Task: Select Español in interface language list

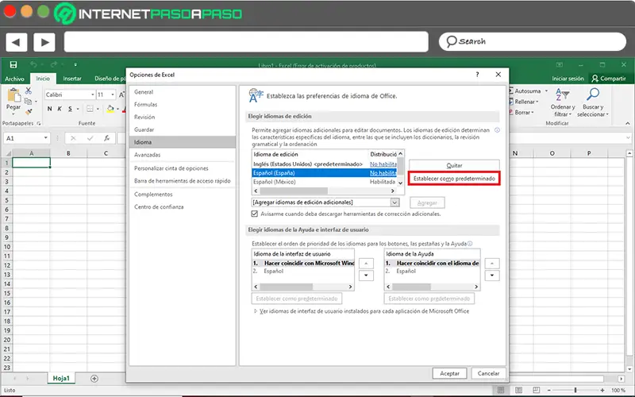Action: tap(303, 271)
